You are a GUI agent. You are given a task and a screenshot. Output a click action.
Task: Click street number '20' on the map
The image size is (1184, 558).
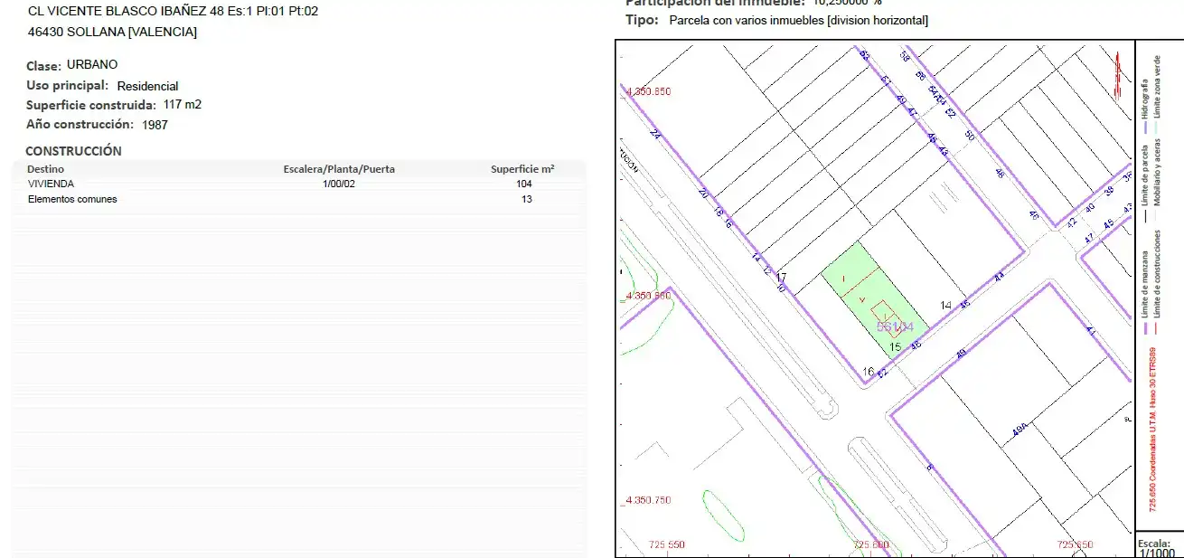coord(704,193)
